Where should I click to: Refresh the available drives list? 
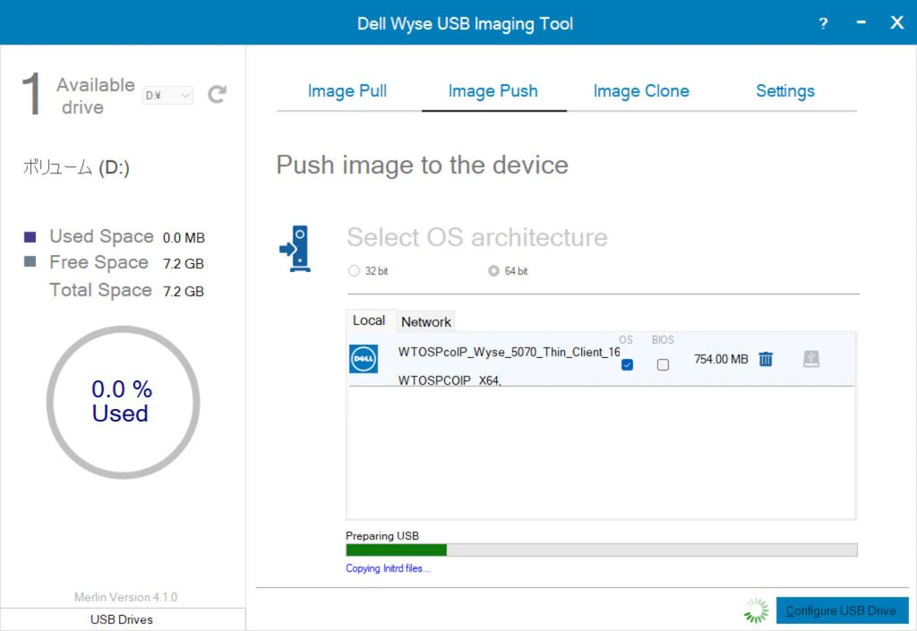coord(217,94)
